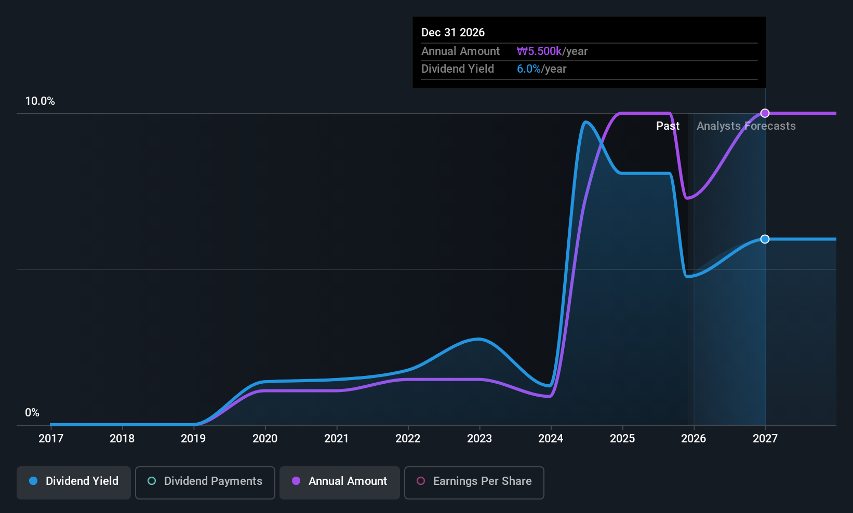Click the 2024 mark on the timeline axis
The height and width of the screenshot is (513, 853).
click(x=551, y=438)
